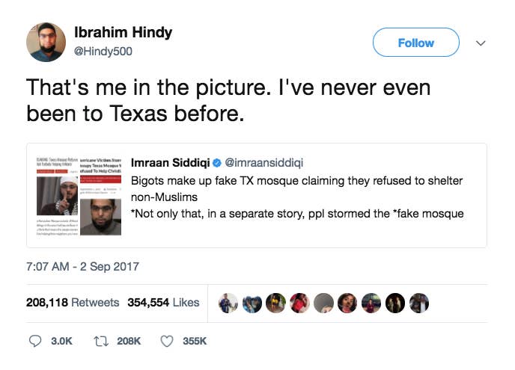Image resolution: width=515 pixels, height=370 pixels.
Task: Click the last liker avatar in the row
Action: (x=418, y=303)
